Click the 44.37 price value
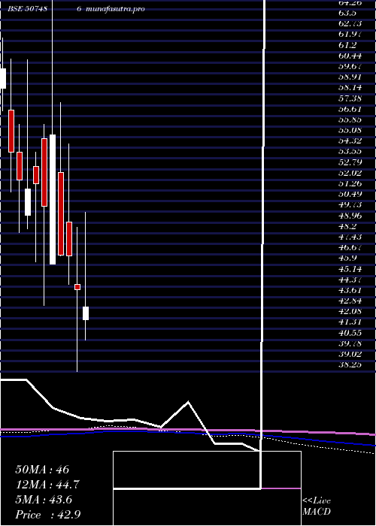 click(350, 280)
